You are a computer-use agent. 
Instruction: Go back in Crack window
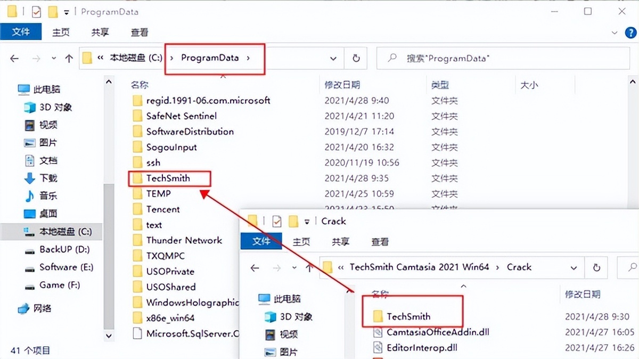click(x=255, y=267)
